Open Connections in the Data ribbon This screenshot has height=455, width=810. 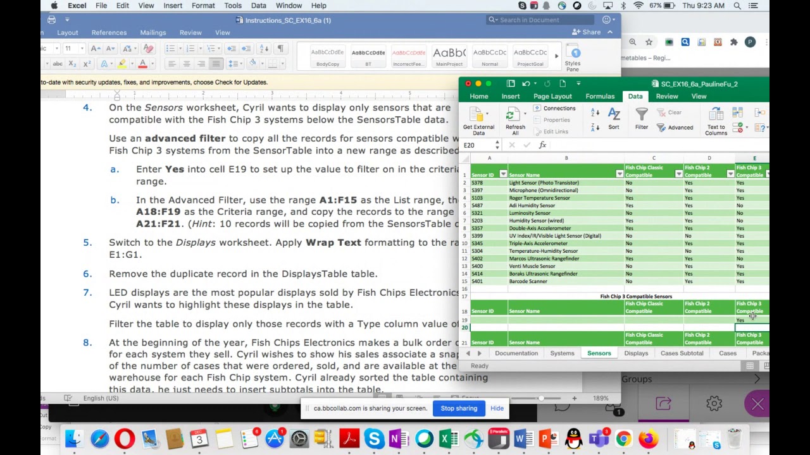[x=554, y=108]
